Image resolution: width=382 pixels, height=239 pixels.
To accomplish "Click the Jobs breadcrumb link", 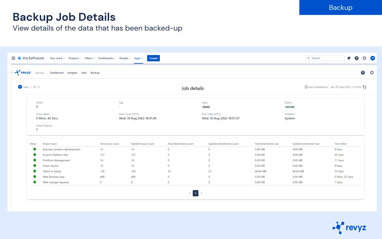I will pos(26,87).
